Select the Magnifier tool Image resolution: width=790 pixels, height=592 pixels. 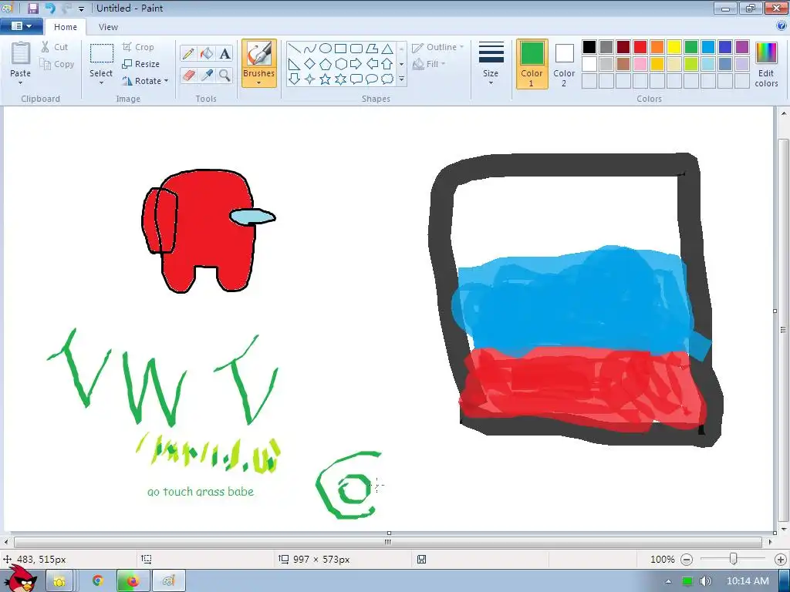[225, 76]
